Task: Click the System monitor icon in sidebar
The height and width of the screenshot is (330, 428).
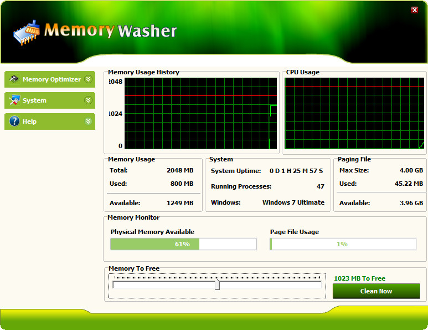Action: point(14,100)
